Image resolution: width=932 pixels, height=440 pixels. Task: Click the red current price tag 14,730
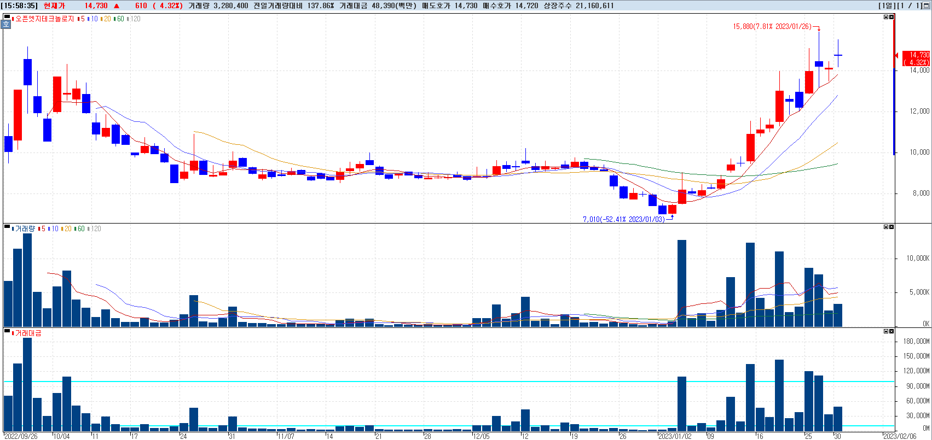916,58
